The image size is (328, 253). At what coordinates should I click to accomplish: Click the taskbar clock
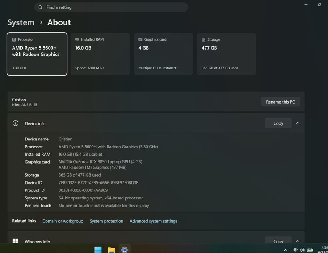(x=323, y=250)
